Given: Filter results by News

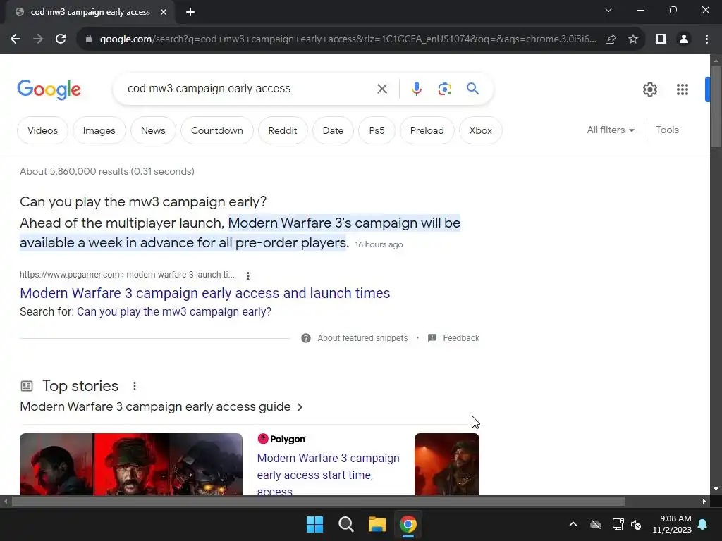Looking at the screenshot, I should click(153, 130).
